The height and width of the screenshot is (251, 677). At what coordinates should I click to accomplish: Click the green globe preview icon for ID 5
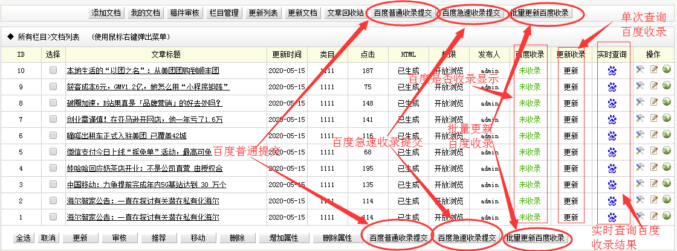[x=667, y=152]
